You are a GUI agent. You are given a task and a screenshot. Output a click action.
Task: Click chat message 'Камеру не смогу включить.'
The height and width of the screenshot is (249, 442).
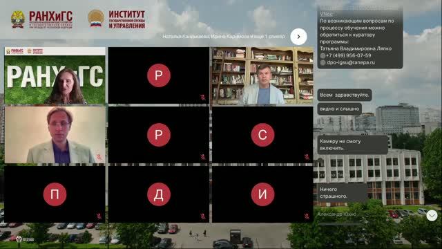(353, 145)
